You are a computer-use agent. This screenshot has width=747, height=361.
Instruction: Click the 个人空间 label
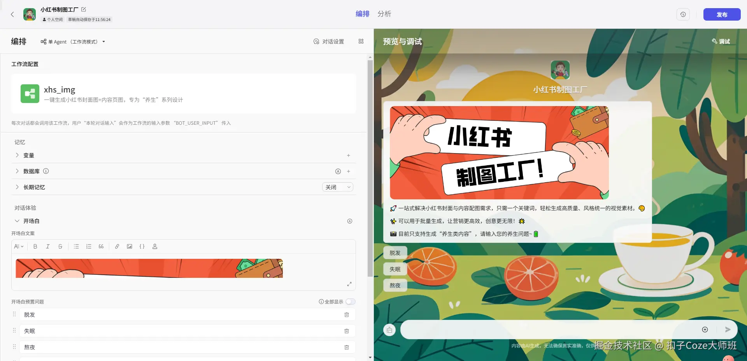tap(53, 19)
